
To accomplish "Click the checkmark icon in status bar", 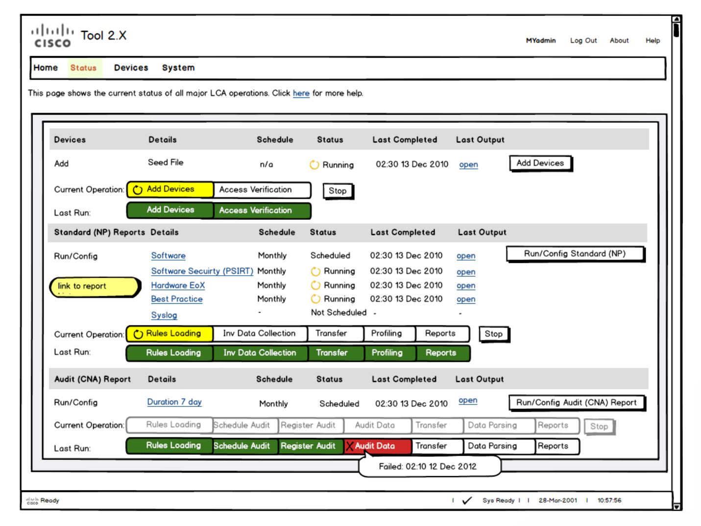I will 467,500.
